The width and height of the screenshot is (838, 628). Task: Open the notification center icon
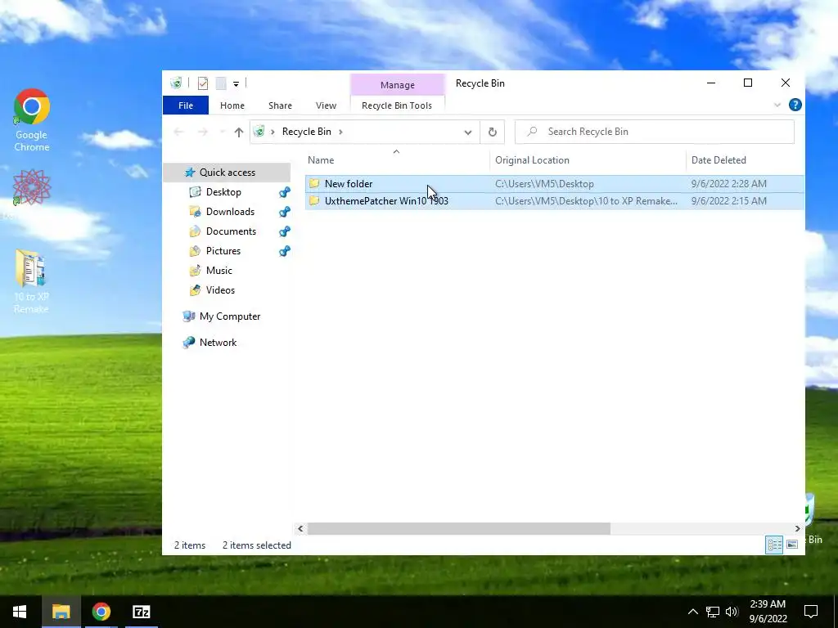click(811, 612)
